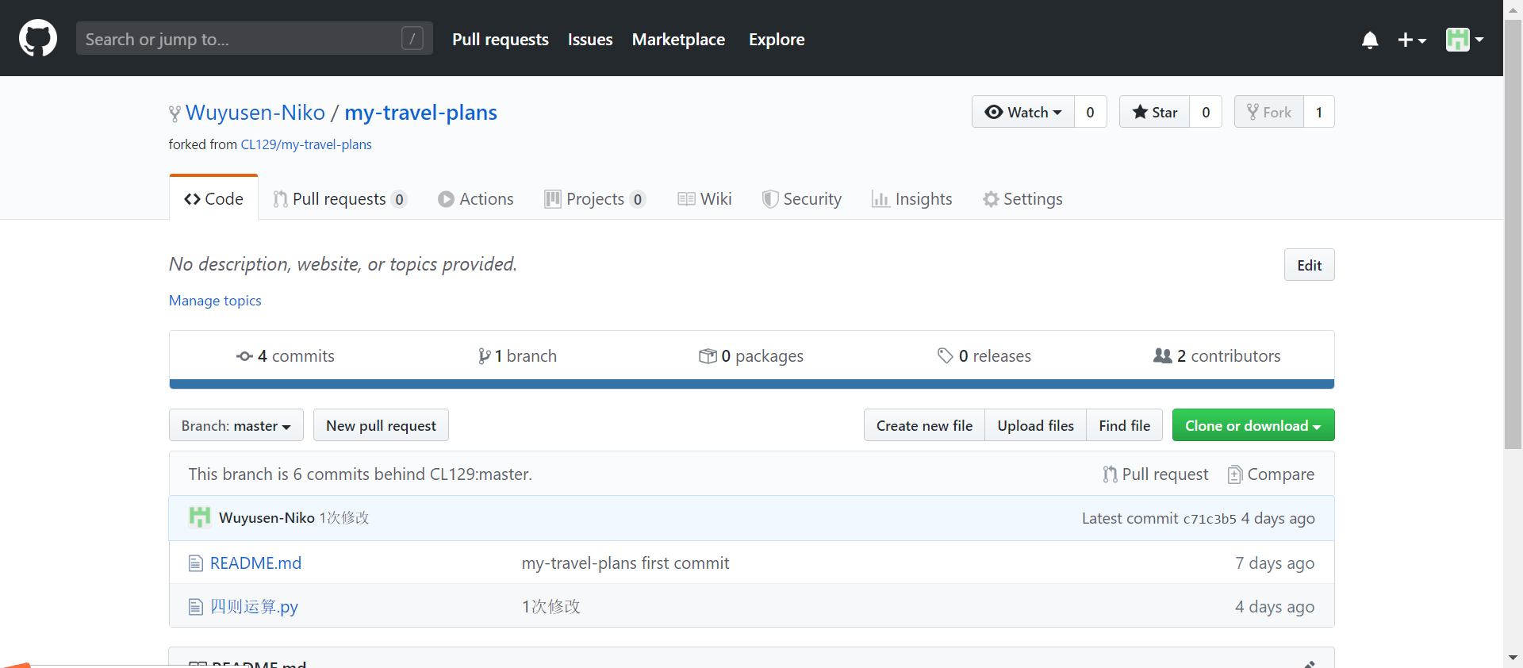Expand the Watch dropdown

pos(1023,112)
